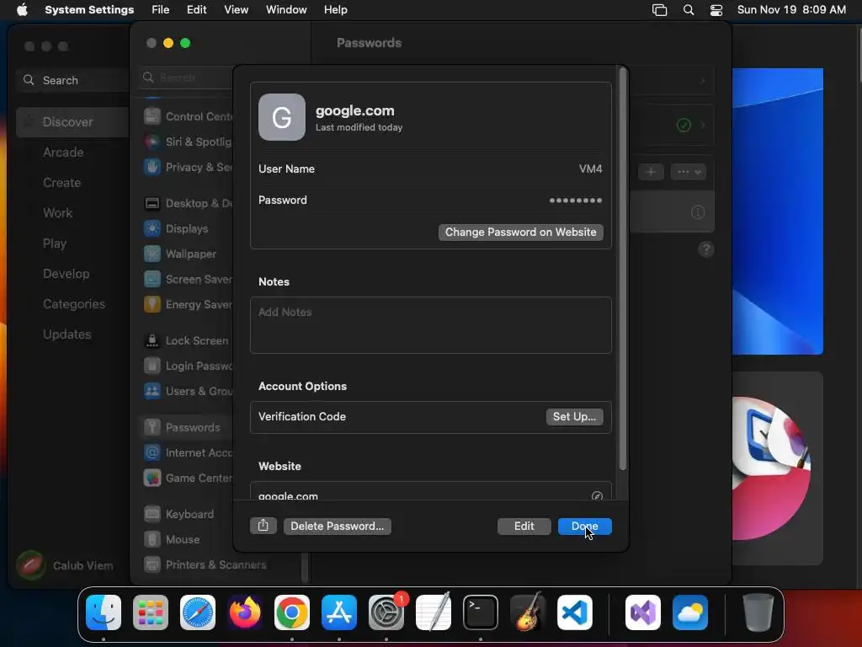Screen dimensions: 862x647
Task: Click the add password plus button
Action: click(x=651, y=172)
